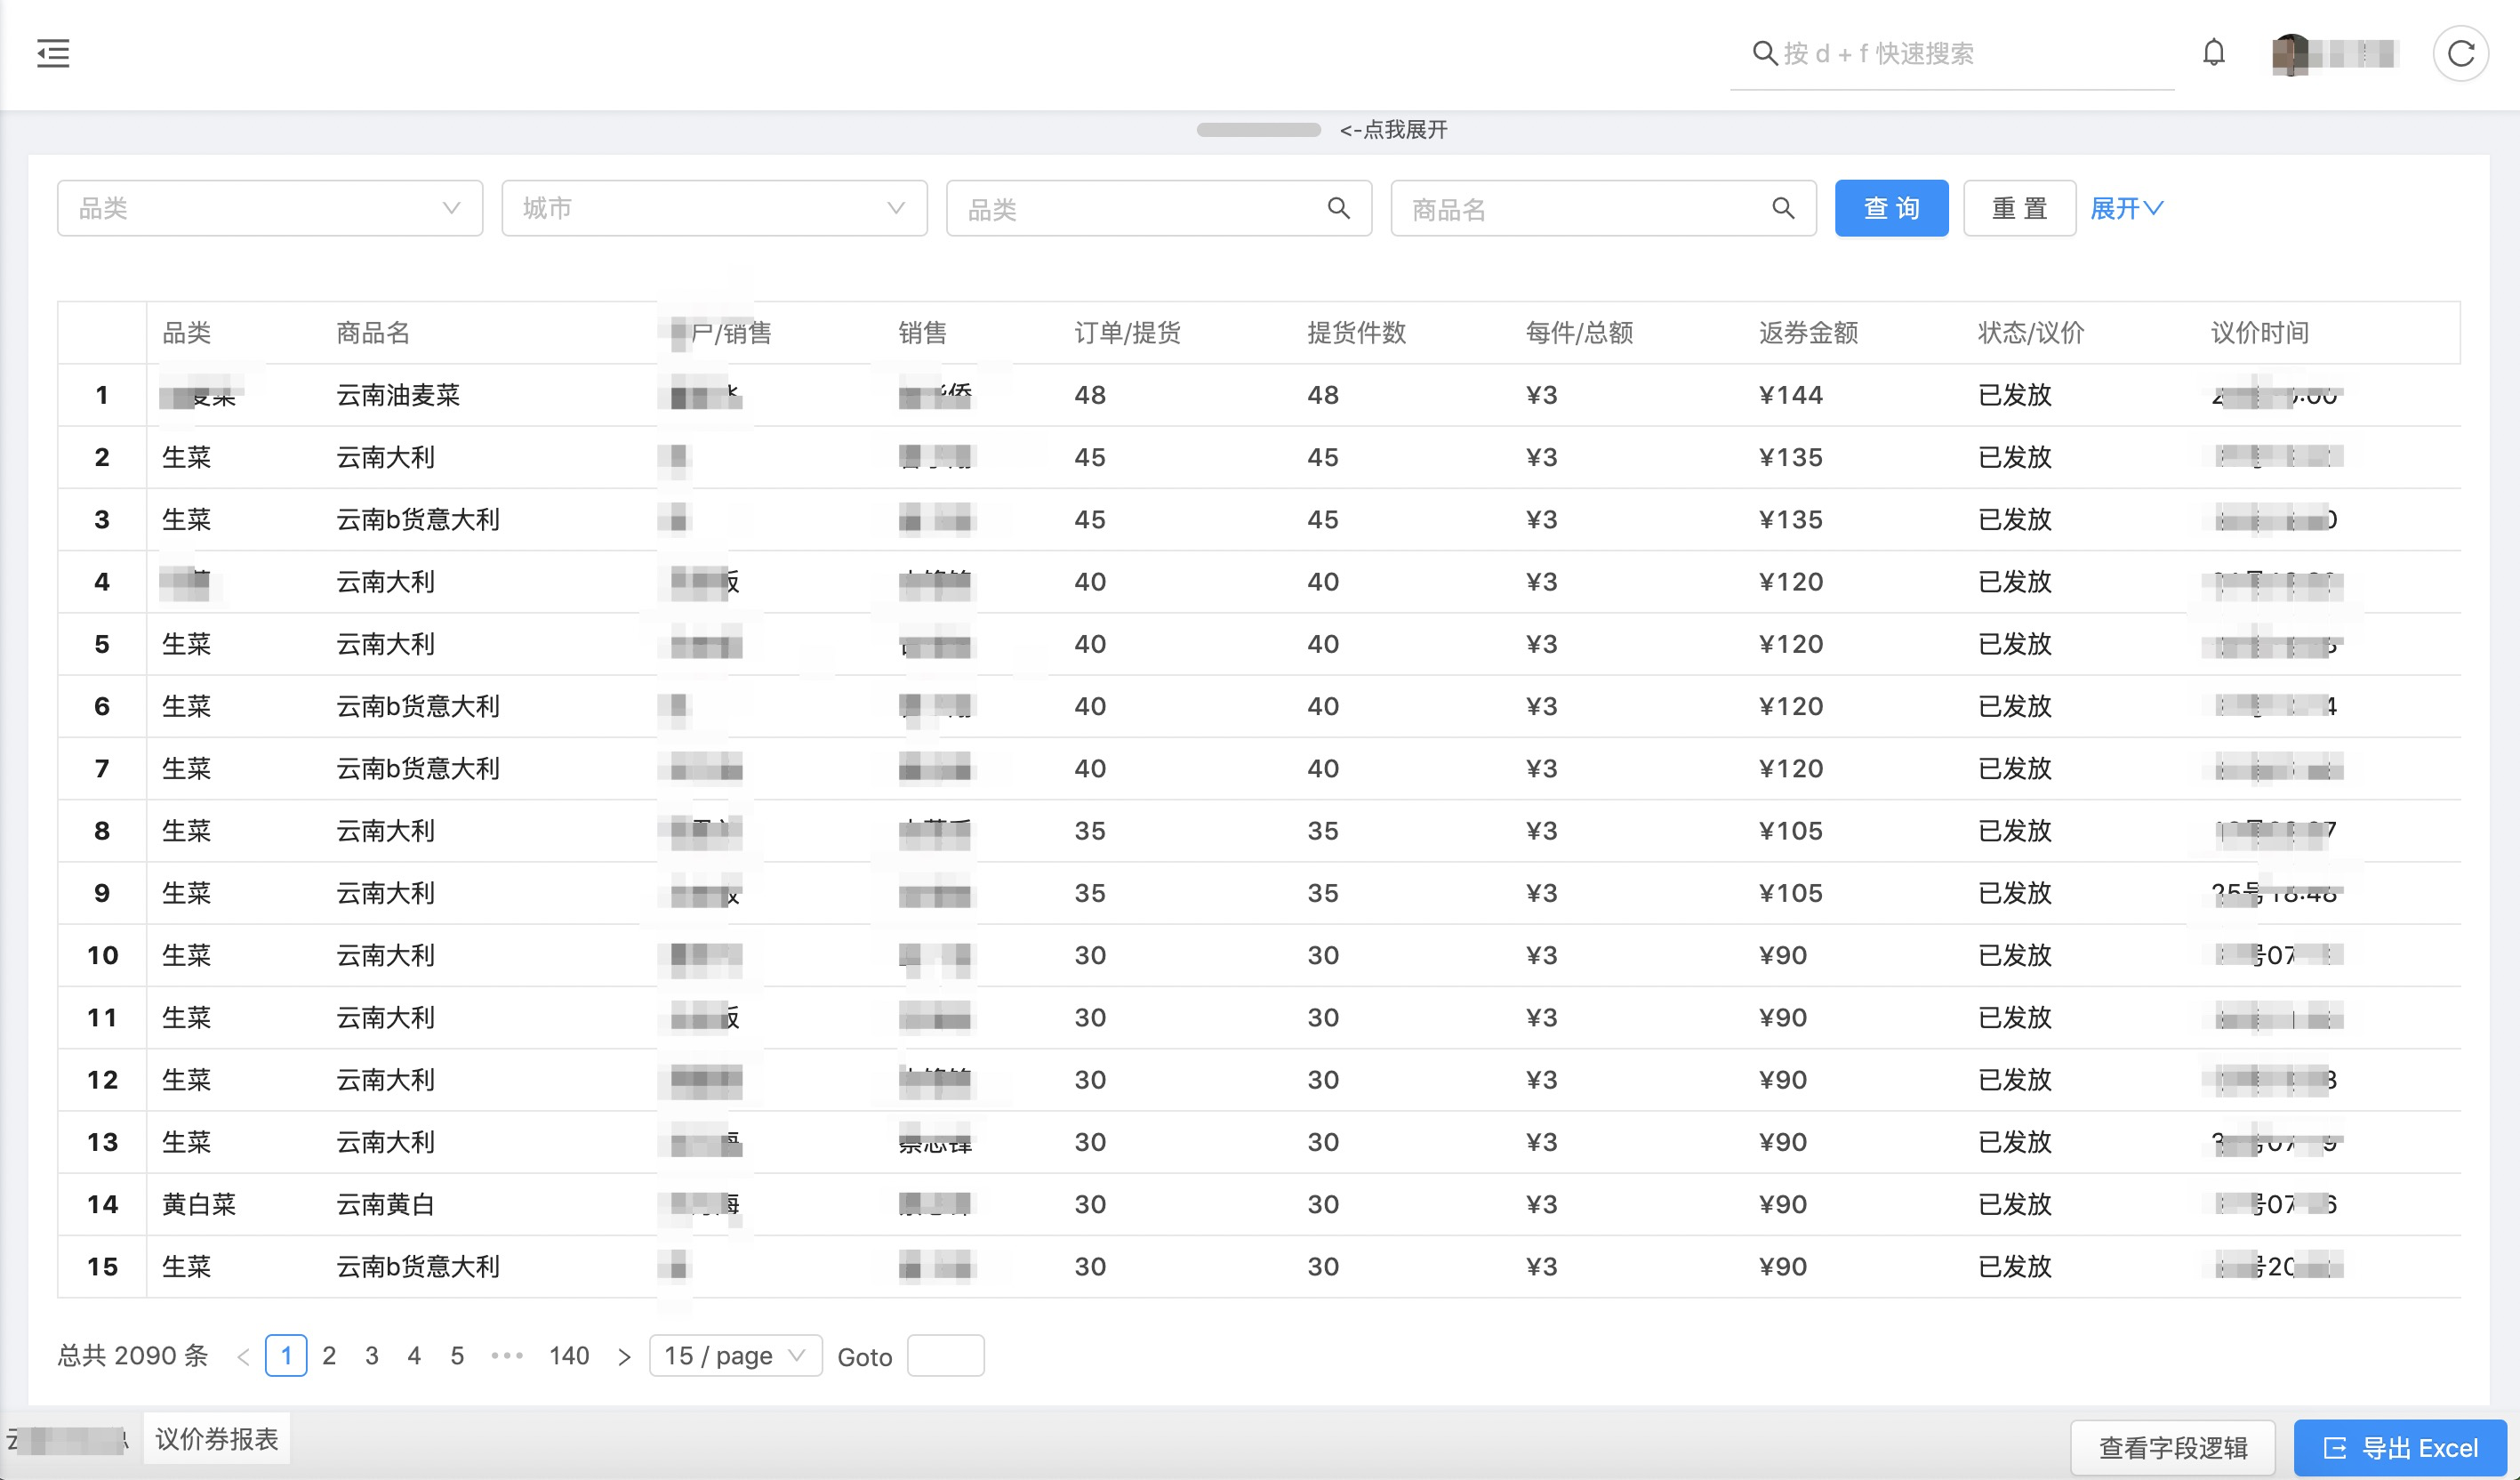Collapse the sidebar menu icon
The image size is (2520, 1480).
tap(53, 53)
